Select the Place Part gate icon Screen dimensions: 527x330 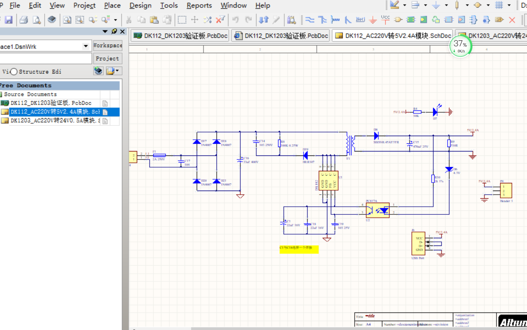click(398, 20)
